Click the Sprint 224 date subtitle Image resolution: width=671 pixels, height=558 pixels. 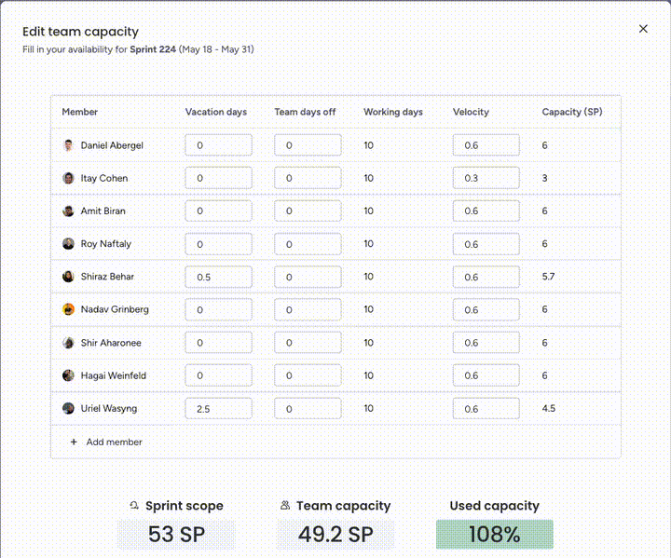coord(138,49)
